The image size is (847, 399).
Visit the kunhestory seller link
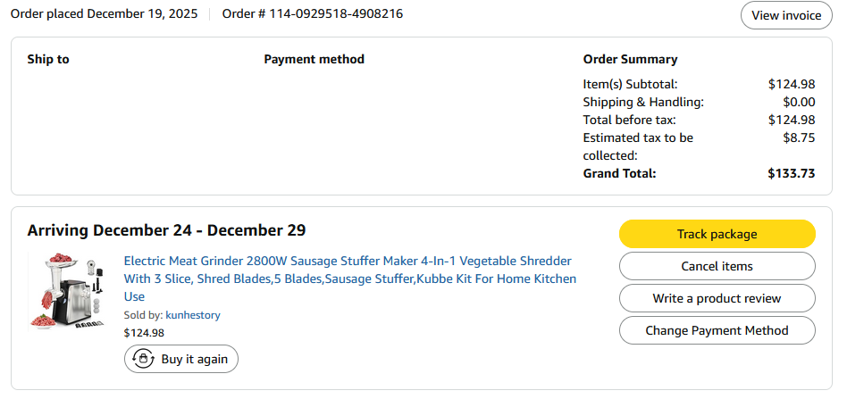coord(192,315)
